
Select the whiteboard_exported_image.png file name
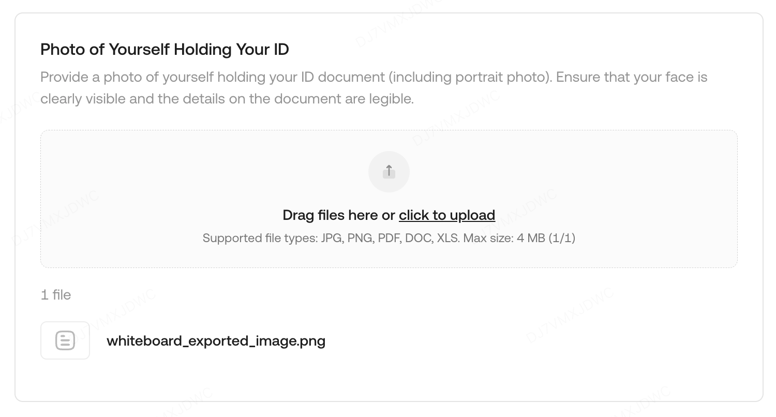(216, 341)
